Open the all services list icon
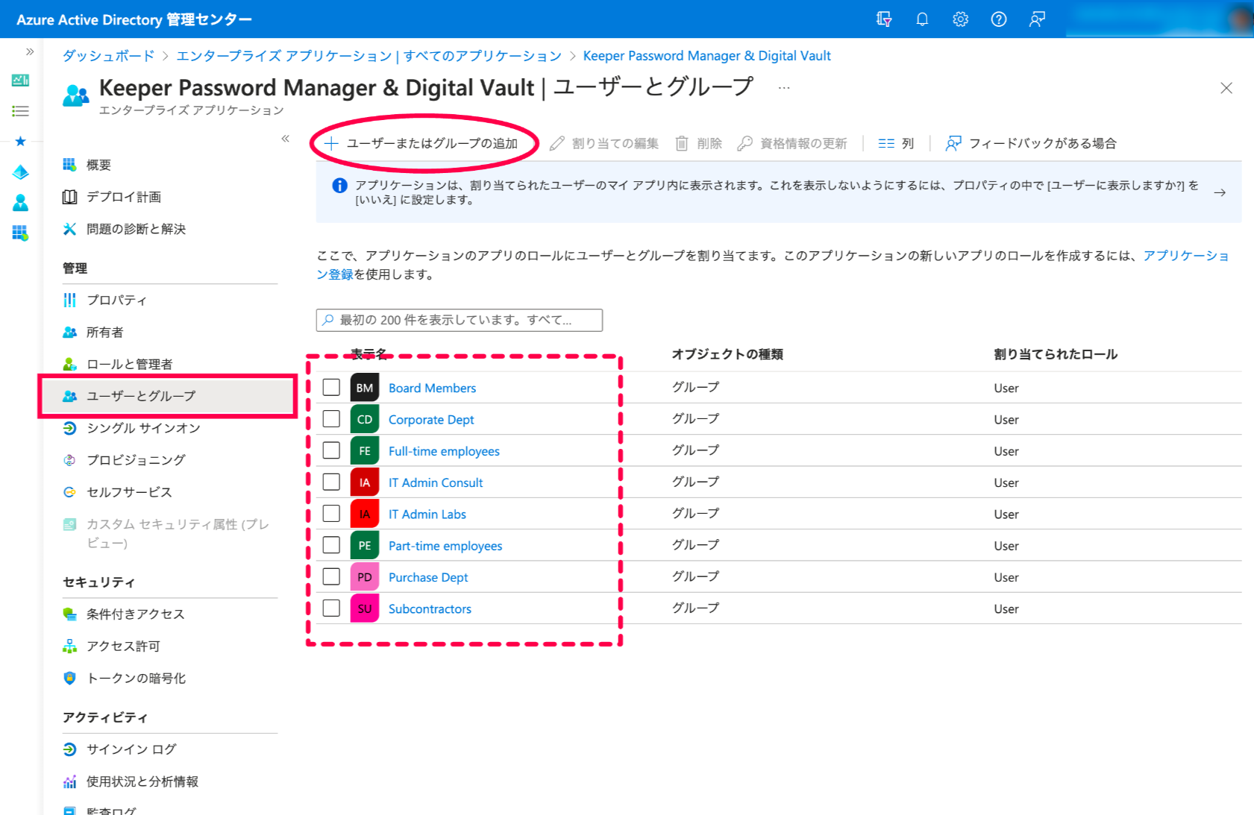This screenshot has width=1254, height=815. 21,111
